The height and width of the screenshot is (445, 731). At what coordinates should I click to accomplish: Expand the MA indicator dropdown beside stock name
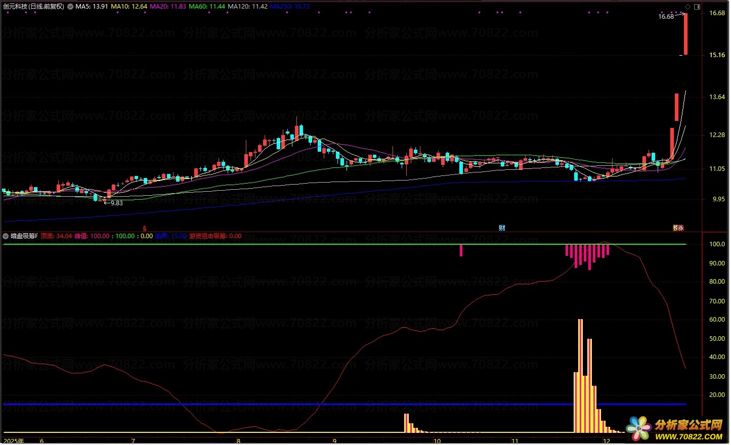point(70,7)
